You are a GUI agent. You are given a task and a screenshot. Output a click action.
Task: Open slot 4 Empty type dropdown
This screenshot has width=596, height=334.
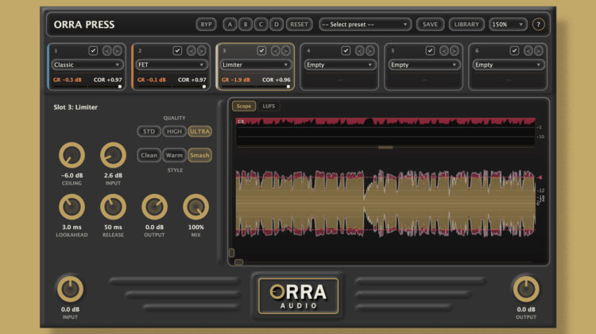click(340, 64)
